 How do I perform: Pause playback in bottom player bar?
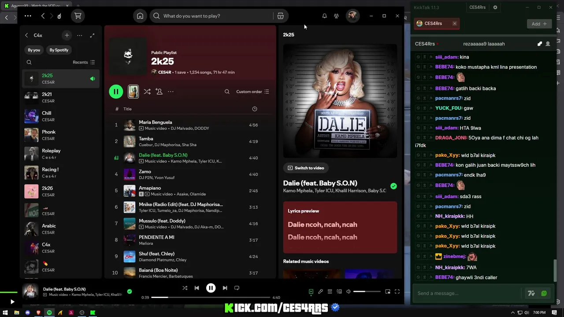[211, 288]
